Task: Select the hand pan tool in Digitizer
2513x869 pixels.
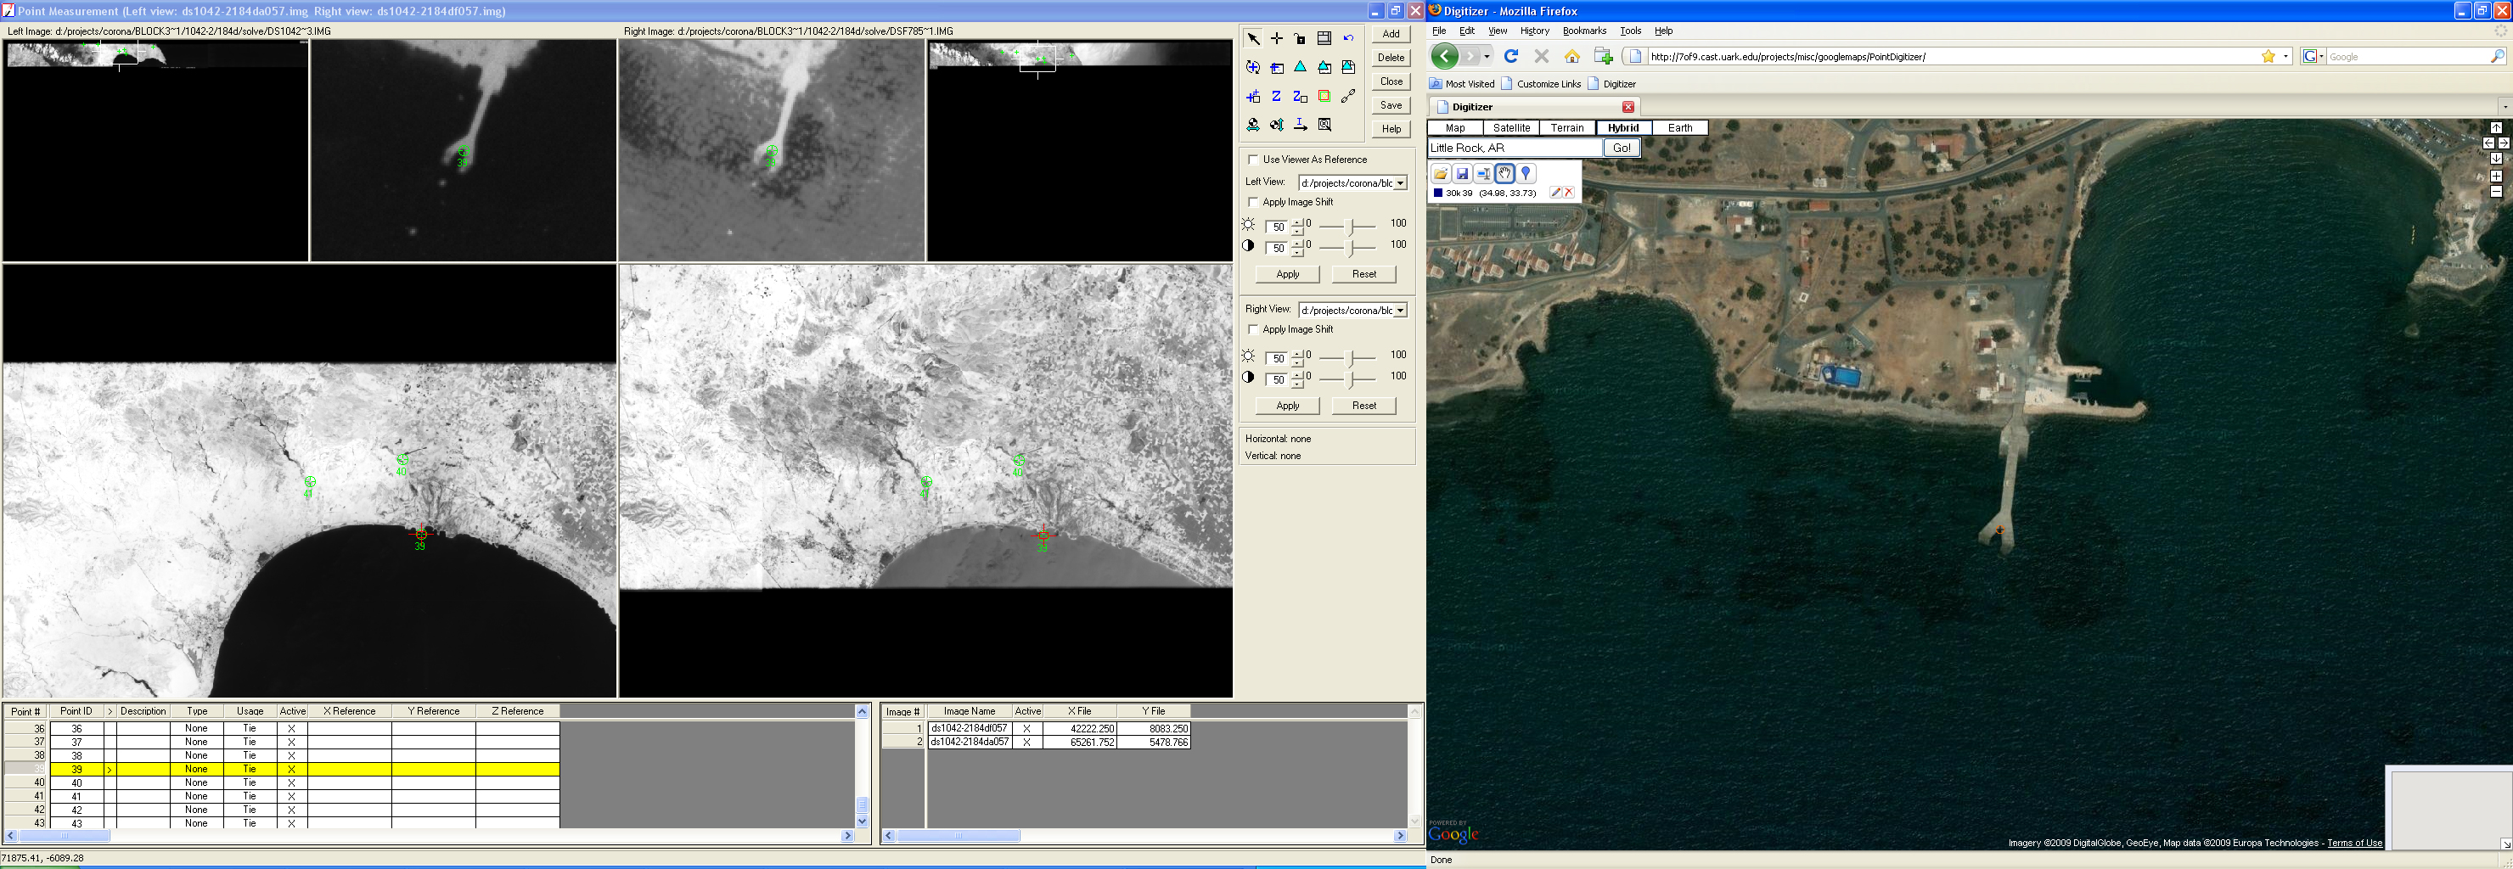Action: [1505, 174]
